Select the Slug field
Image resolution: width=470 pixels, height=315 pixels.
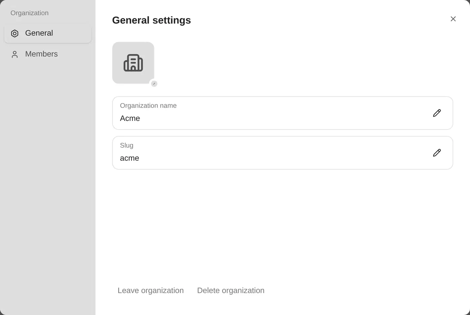[x=283, y=153]
